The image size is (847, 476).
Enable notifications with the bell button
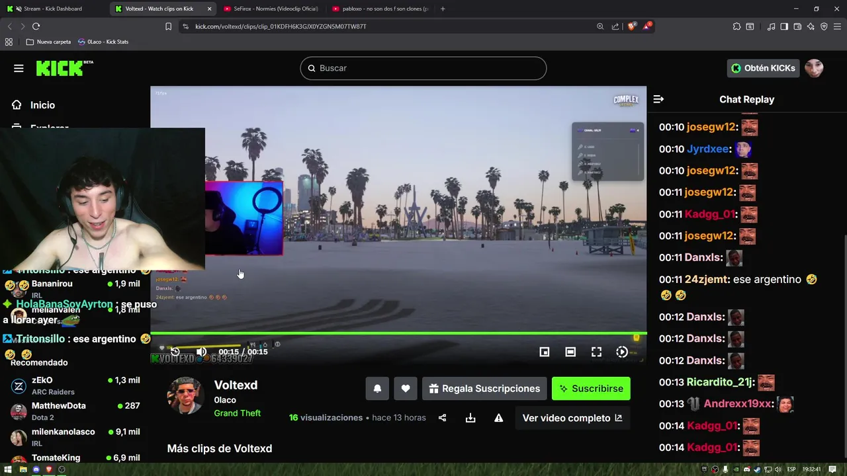[377, 389]
